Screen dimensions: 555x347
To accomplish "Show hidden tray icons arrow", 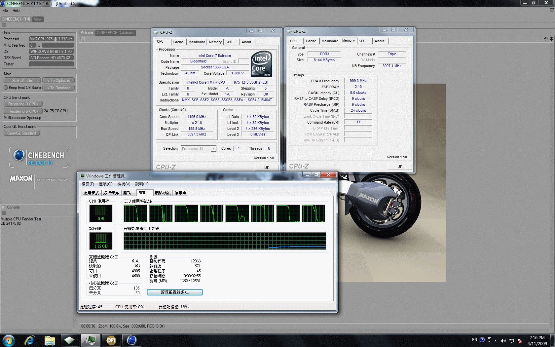I will pyautogui.click(x=495, y=341).
